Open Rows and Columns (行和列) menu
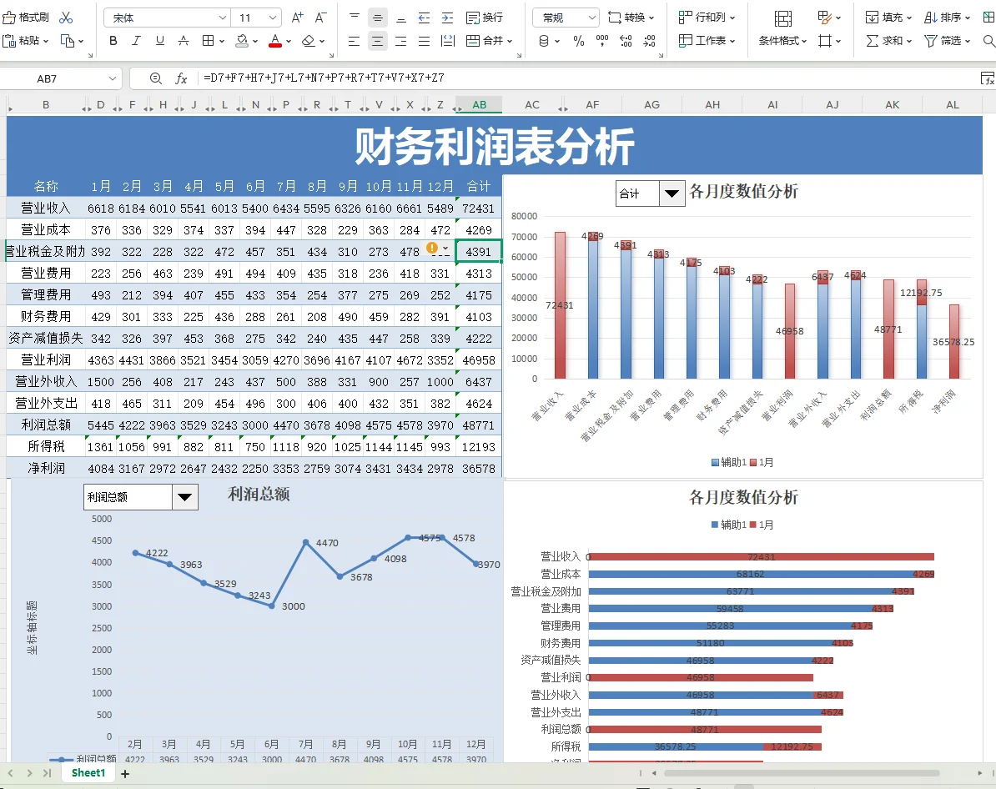 point(707,18)
